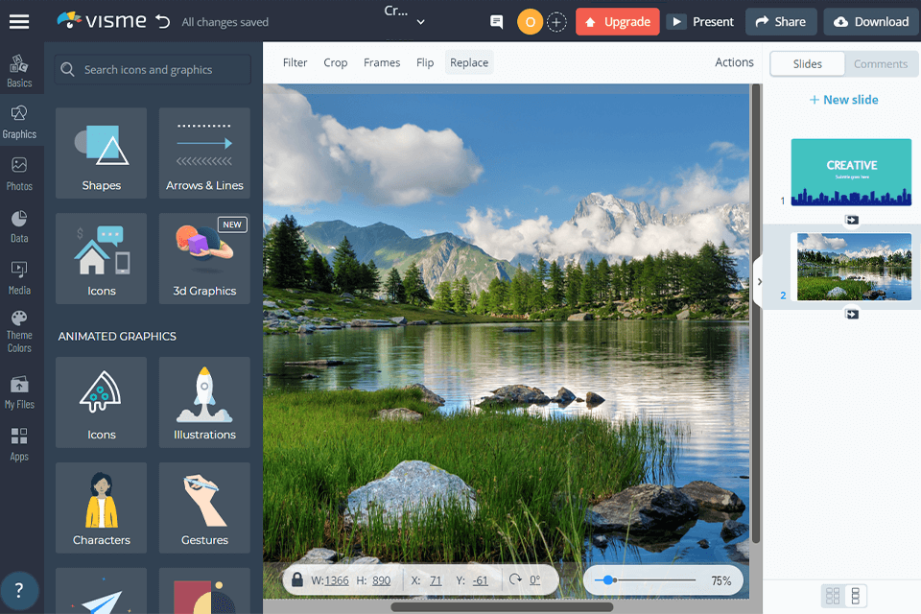Viewport: 921px width, 614px height.
Task: Click the Download button
Action: (872, 22)
